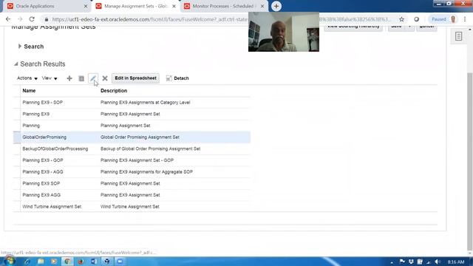Image resolution: width=473 pixels, height=266 pixels.
Task: Click 'Planning EX9 Assignments at Category Level' description
Action: click(145, 103)
